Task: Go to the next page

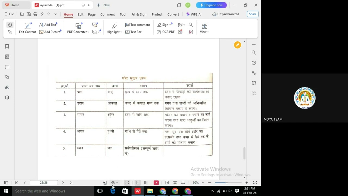Action: 63,183
